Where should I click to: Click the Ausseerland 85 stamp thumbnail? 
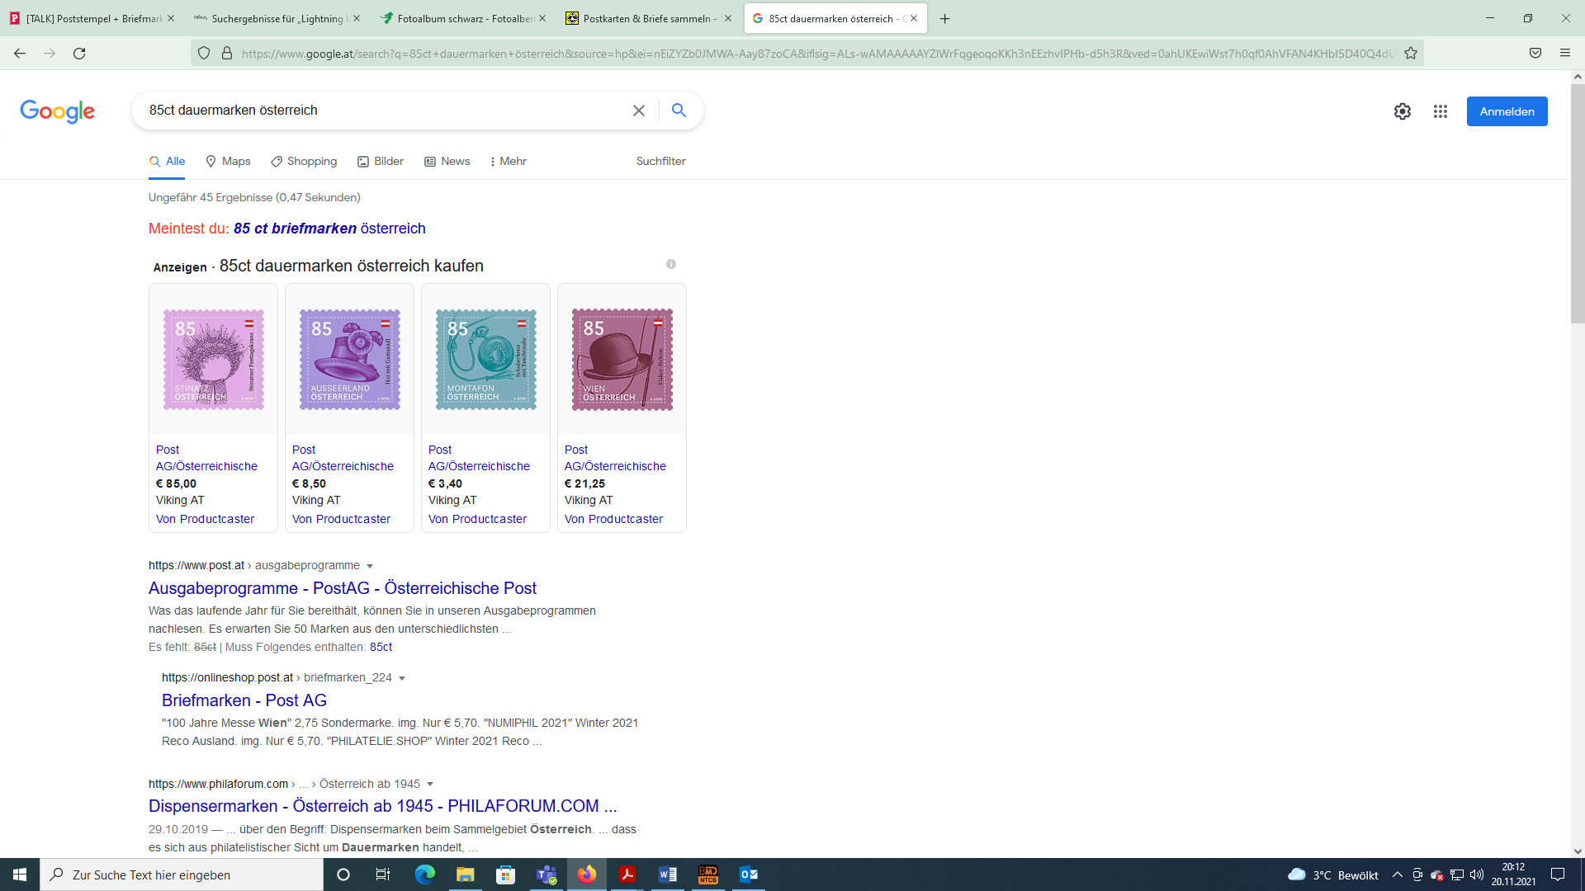pyautogui.click(x=350, y=360)
